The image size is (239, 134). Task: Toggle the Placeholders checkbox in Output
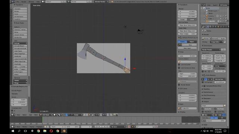pyautogui.click(x=203, y=112)
